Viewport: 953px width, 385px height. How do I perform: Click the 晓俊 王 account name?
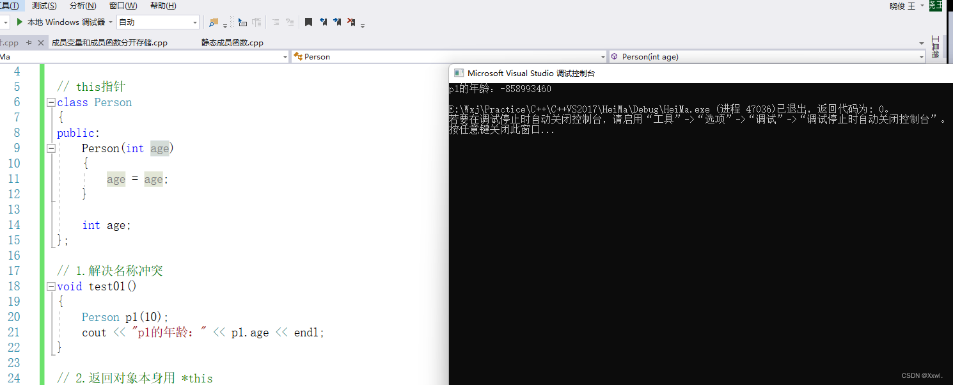point(902,6)
